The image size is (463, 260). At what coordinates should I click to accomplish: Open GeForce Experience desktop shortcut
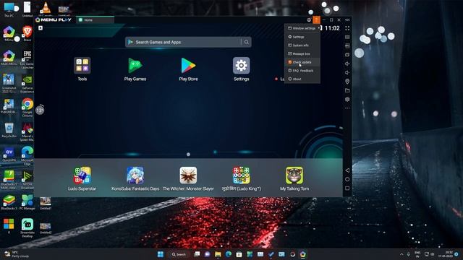tap(27, 84)
